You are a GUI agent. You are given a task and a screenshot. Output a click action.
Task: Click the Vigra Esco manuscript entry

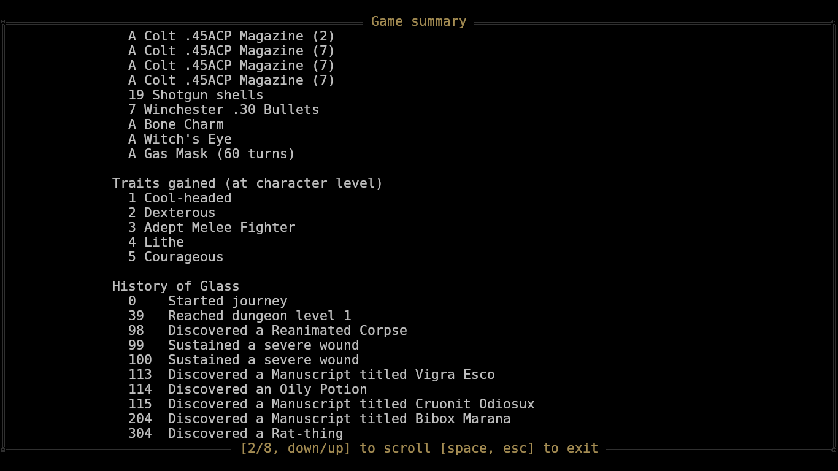click(331, 375)
